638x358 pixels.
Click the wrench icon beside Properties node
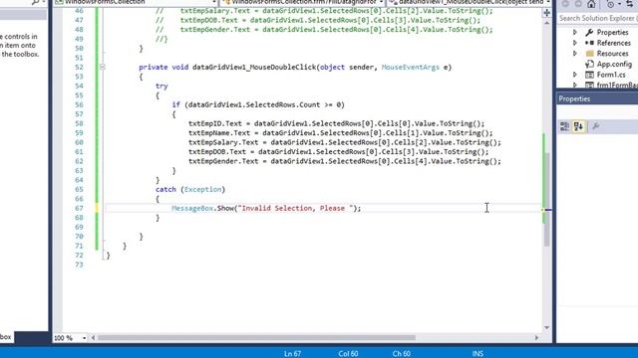coord(589,32)
